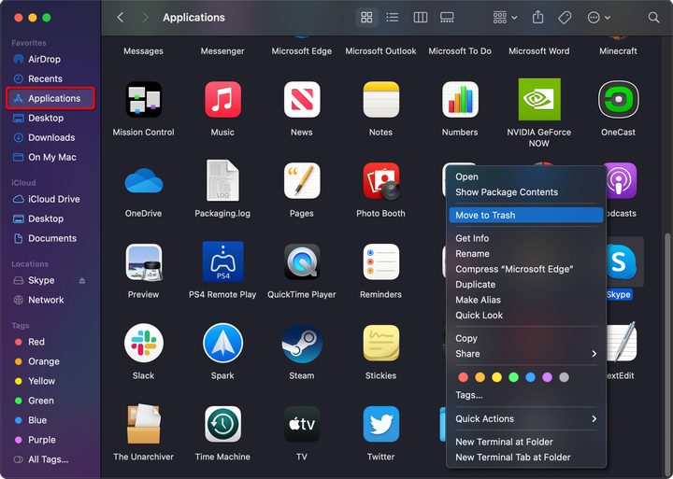
Task: Choose Duplicate in context menu
Action: pyautogui.click(x=525, y=285)
